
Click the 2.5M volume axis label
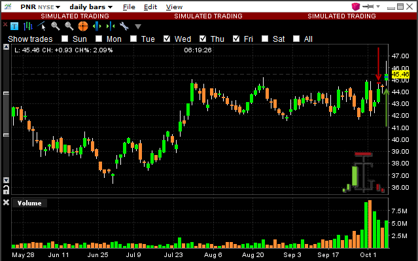click(x=399, y=236)
